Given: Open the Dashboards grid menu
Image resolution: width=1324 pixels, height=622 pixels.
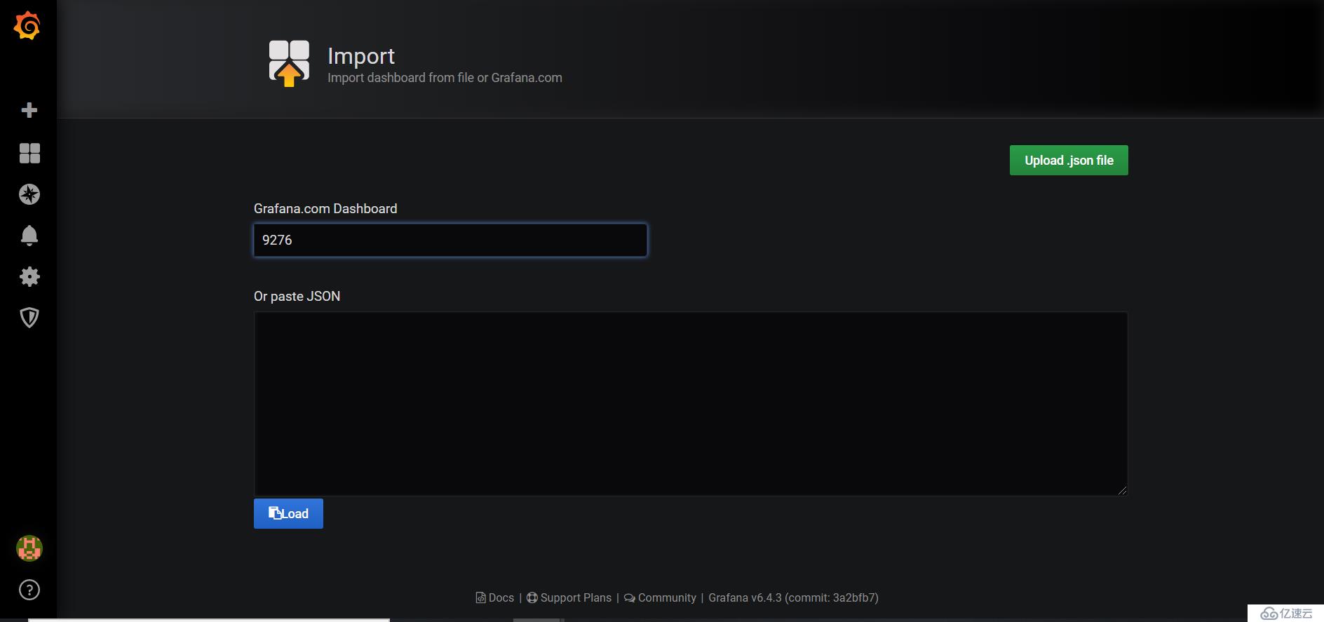Looking at the screenshot, I should point(29,153).
